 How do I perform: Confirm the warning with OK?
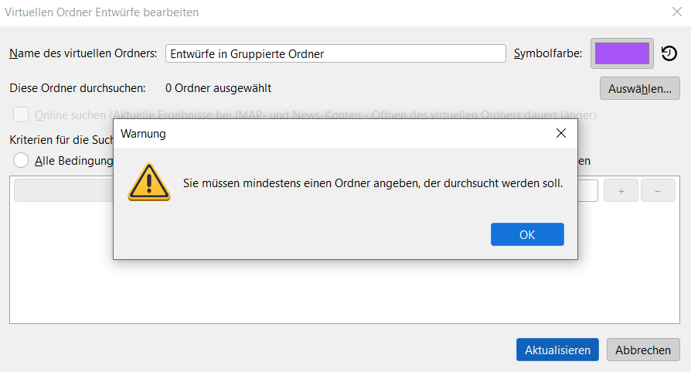click(527, 234)
